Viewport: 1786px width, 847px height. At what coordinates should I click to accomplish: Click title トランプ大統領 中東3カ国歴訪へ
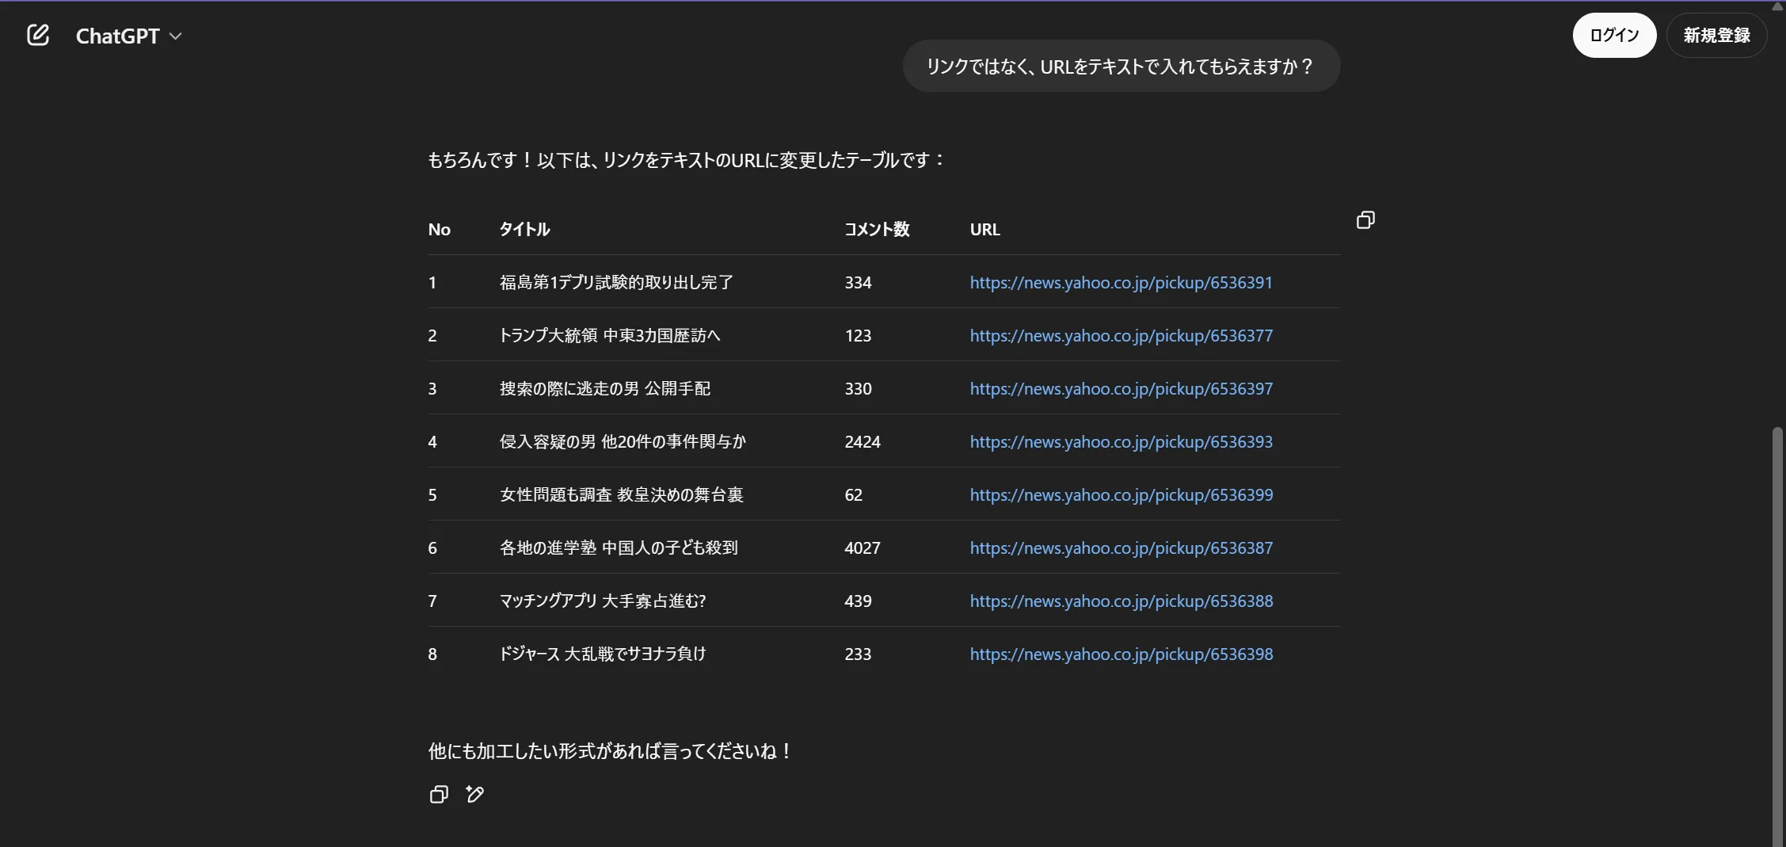(x=610, y=335)
